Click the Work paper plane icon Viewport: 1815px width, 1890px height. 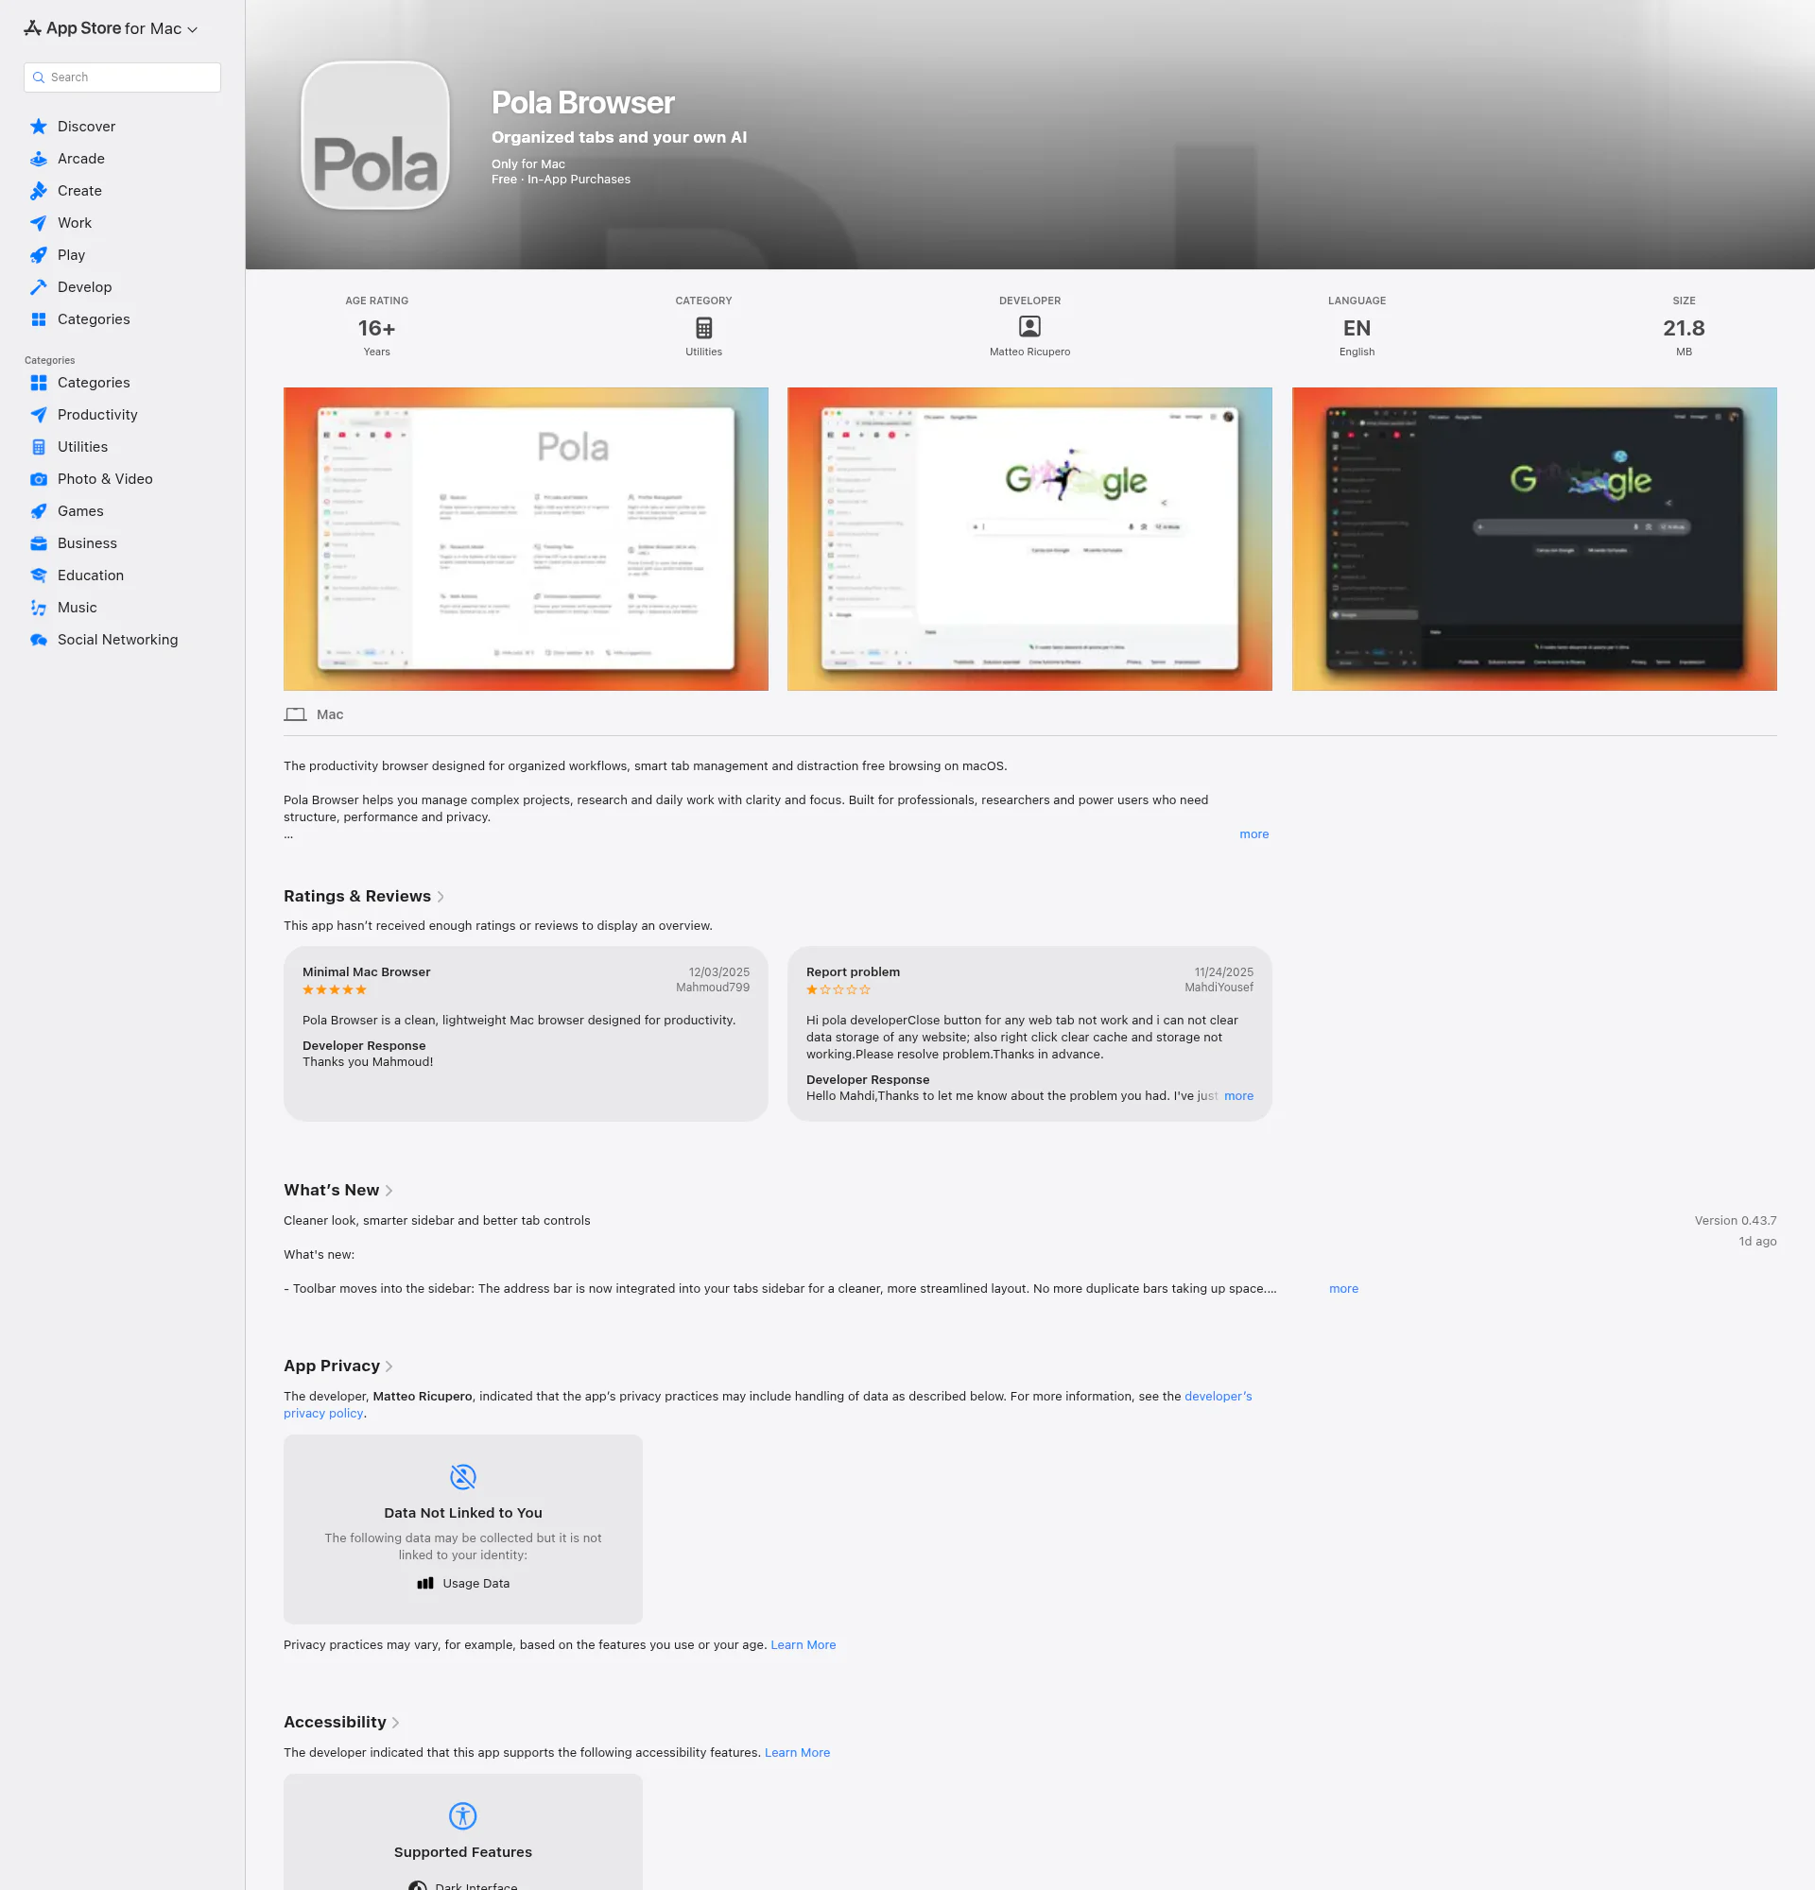click(x=39, y=223)
